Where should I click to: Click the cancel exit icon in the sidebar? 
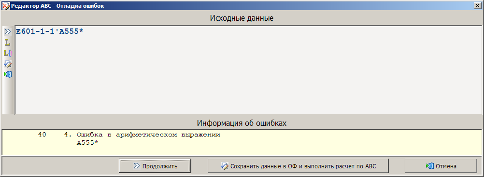pyautogui.click(x=7, y=74)
